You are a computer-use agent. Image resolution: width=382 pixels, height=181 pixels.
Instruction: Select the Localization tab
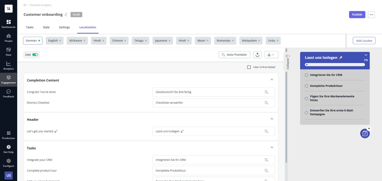[x=88, y=28]
